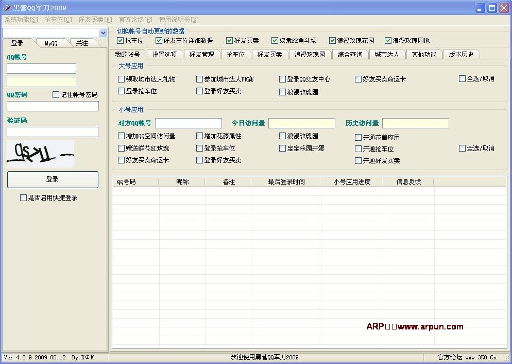This screenshot has height=364, width=512.
Task: Toggle 全选/取消 in 小号应用 group
Action: click(x=462, y=148)
